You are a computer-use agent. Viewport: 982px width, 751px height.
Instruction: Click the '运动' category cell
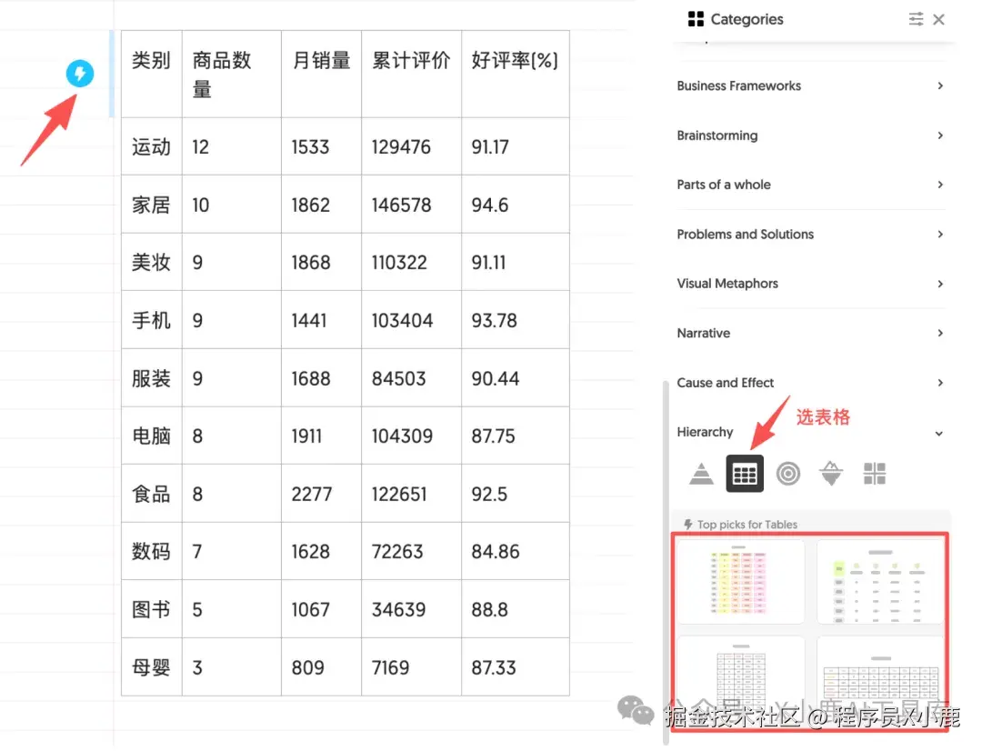152,146
